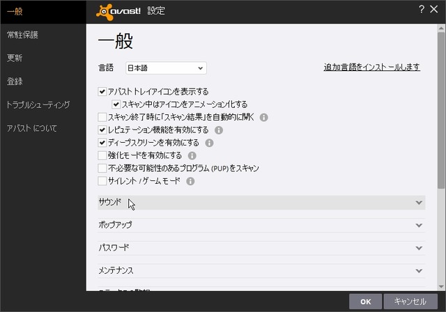Open 更新 in the sidebar
The width and height of the screenshot is (446, 312).
point(15,58)
